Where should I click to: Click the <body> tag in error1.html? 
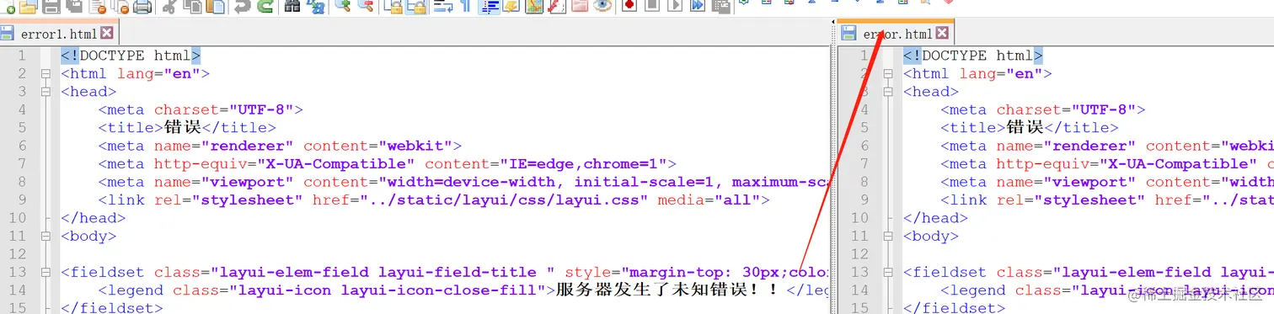(88, 237)
